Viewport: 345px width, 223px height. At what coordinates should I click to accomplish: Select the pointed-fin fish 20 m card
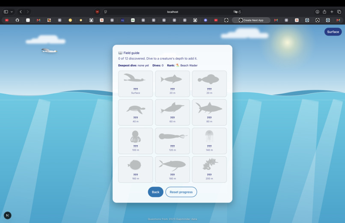(x=172, y=84)
